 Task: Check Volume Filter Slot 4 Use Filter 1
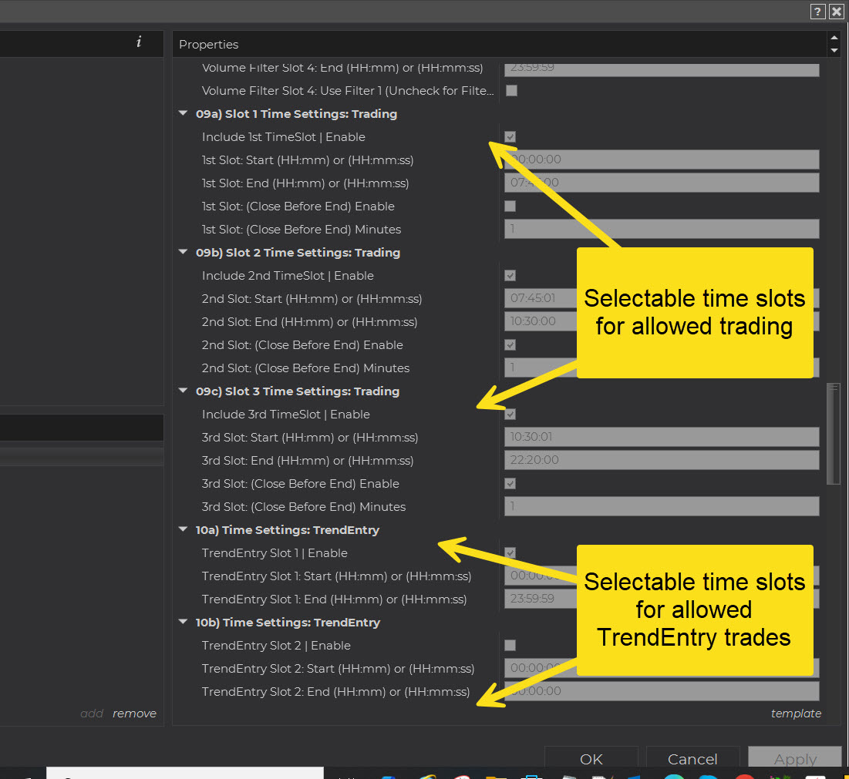tap(511, 91)
